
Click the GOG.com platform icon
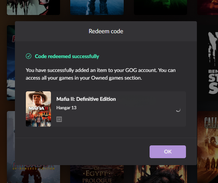(x=59, y=119)
